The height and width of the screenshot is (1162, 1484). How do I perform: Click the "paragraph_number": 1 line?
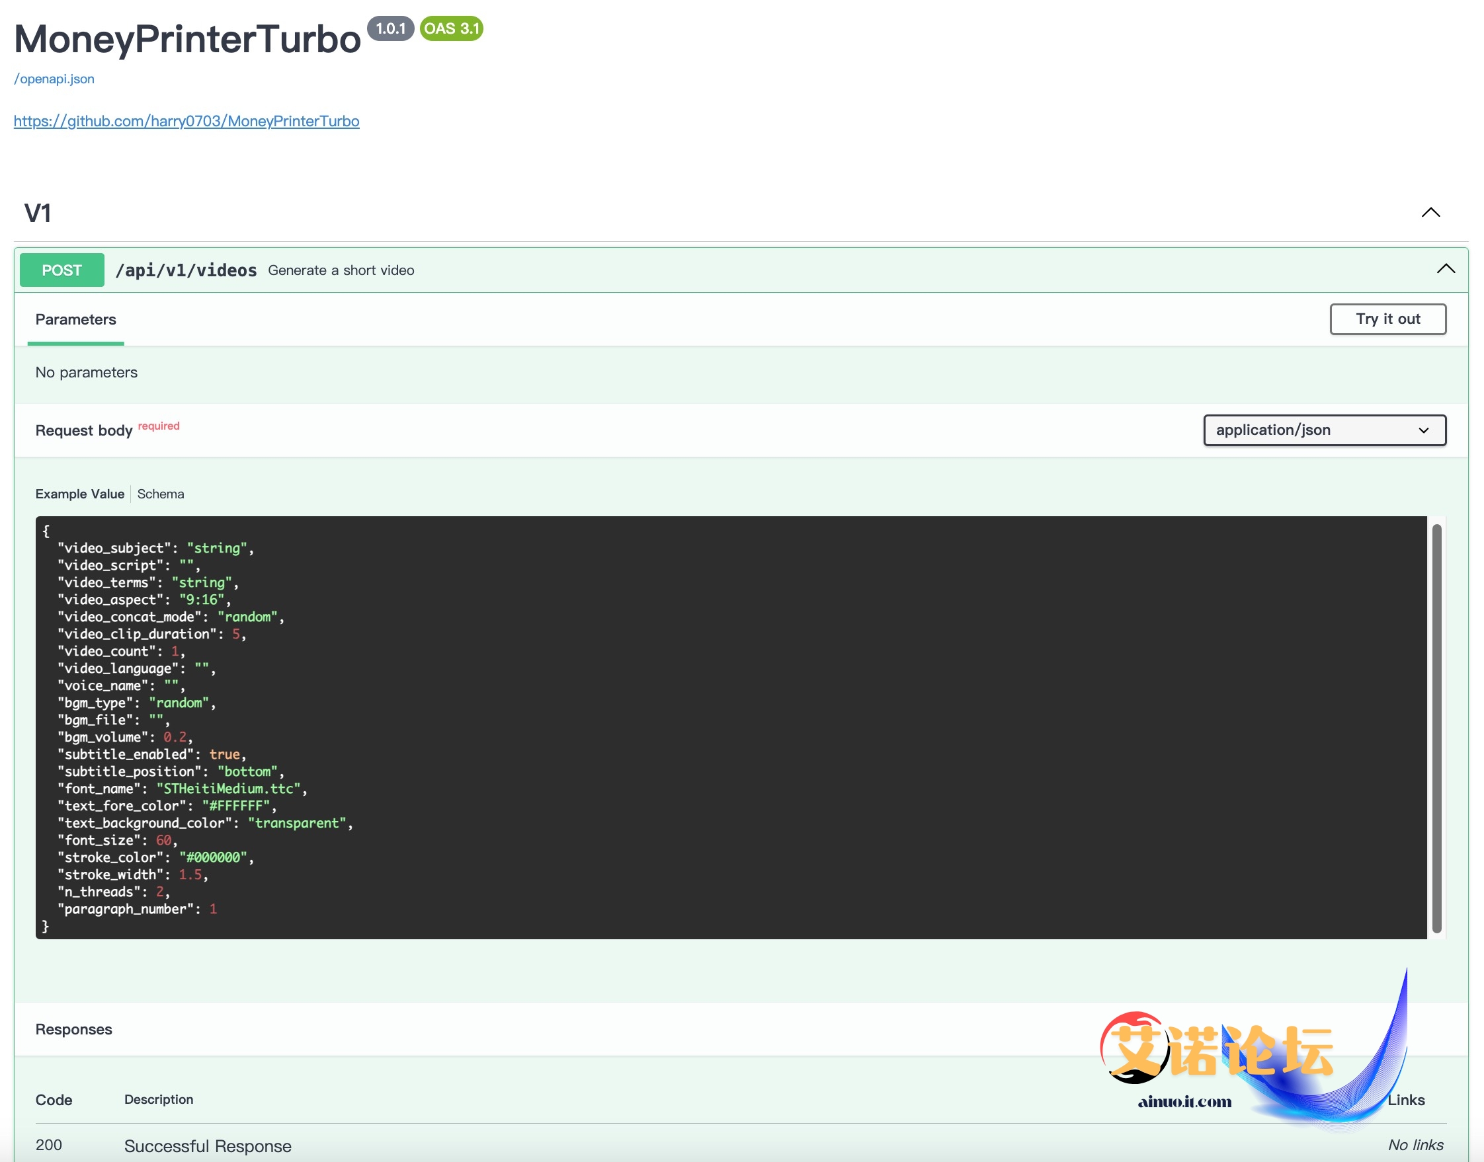point(137,910)
